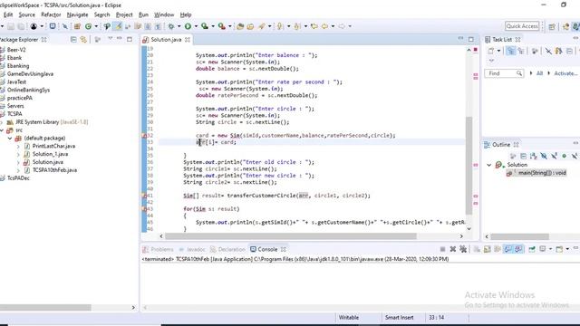
Task: Open the Source menu
Action: pos(26,14)
